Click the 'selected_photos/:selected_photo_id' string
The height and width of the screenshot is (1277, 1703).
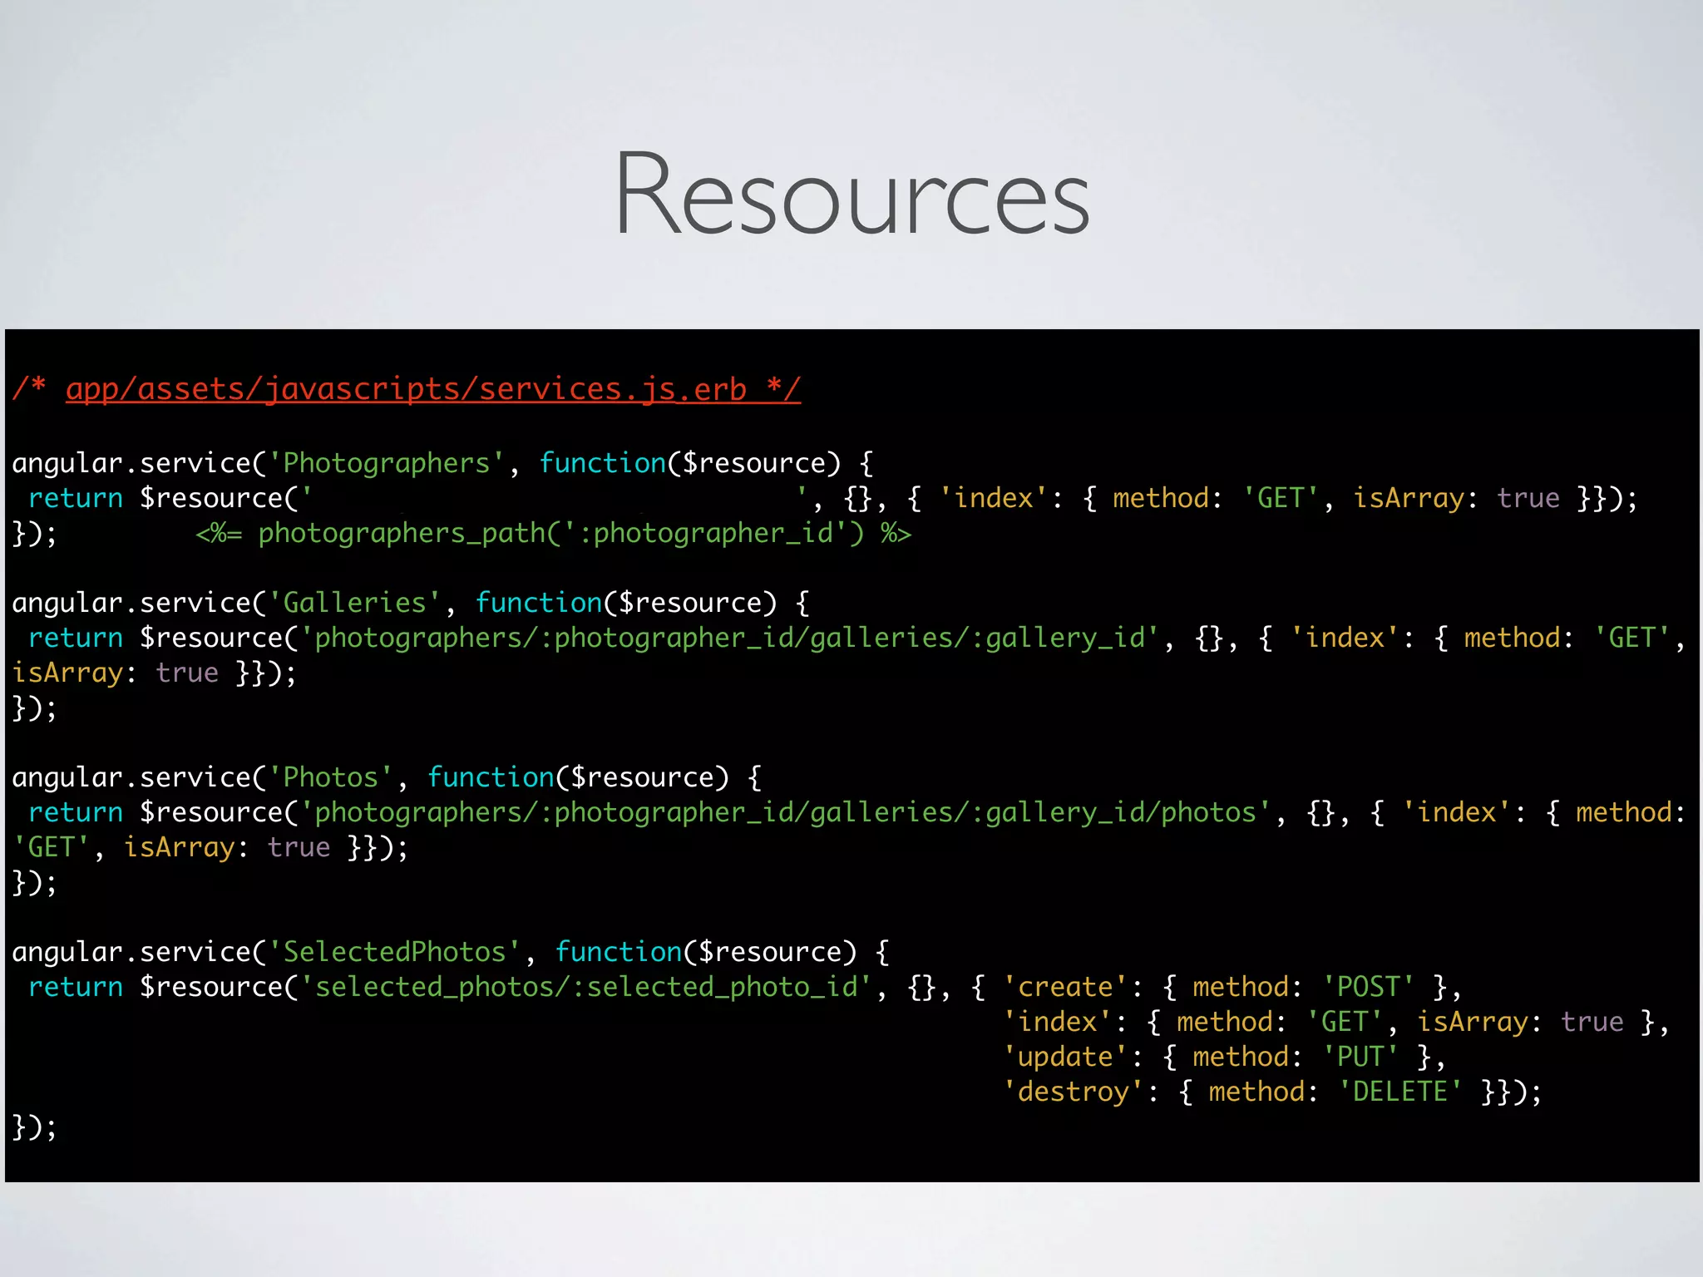[x=585, y=987]
